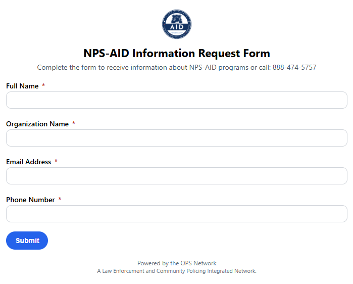Click the 888-474-5757 phone number
Screen dimensions: 353x284
coord(294,68)
